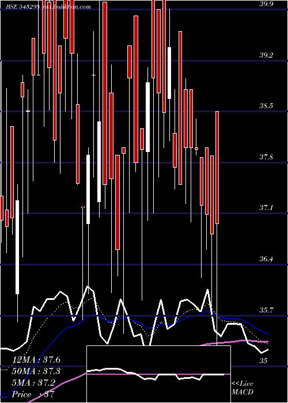Screen dimensions: 288x403
Task: Click the 5MA : 37.2 reading
Action: pos(33,383)
